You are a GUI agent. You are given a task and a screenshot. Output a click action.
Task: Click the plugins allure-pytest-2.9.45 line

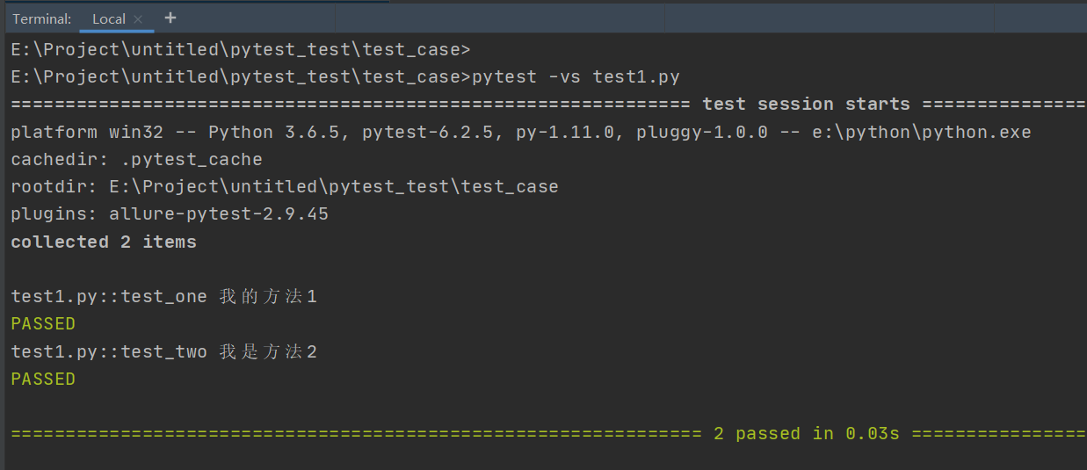[170, 214]
